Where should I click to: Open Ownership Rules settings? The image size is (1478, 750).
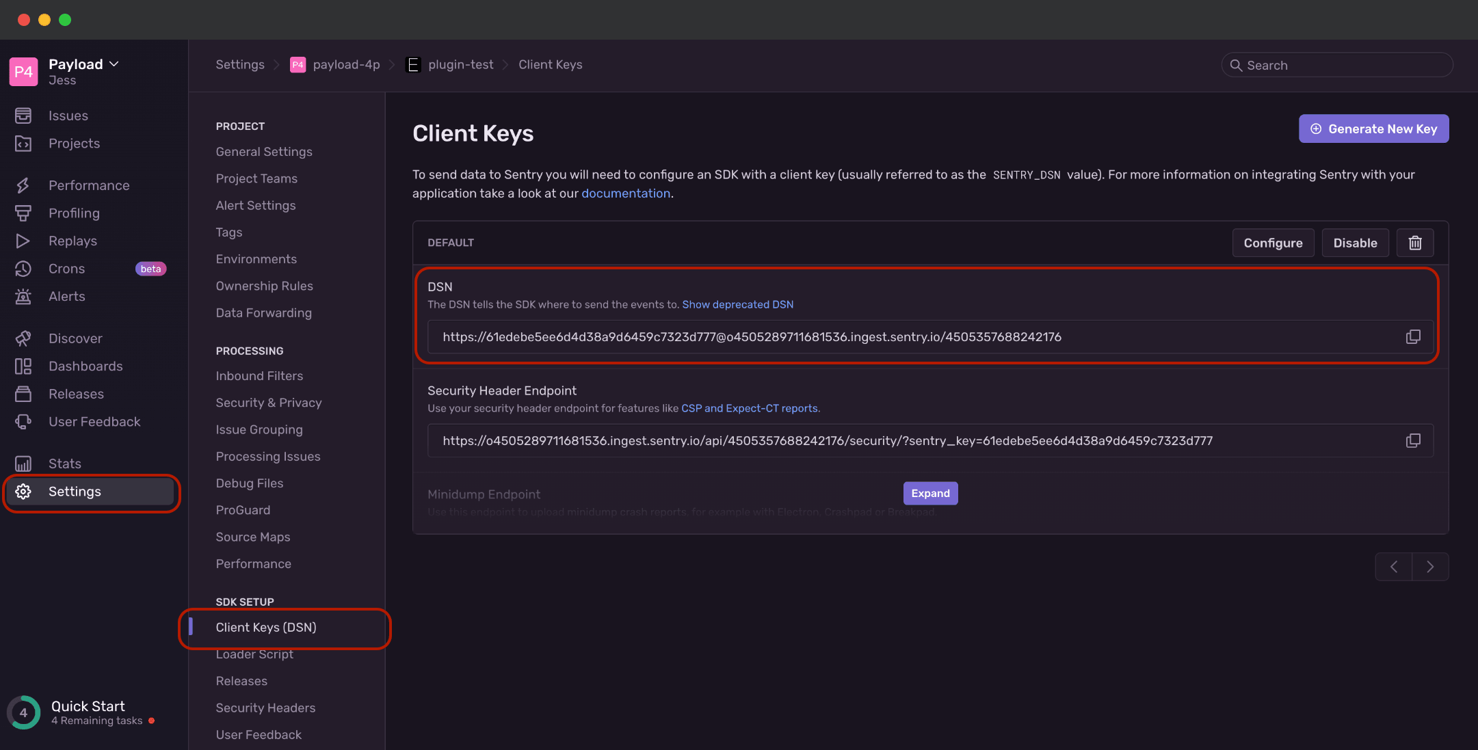[x=264, y=286]
